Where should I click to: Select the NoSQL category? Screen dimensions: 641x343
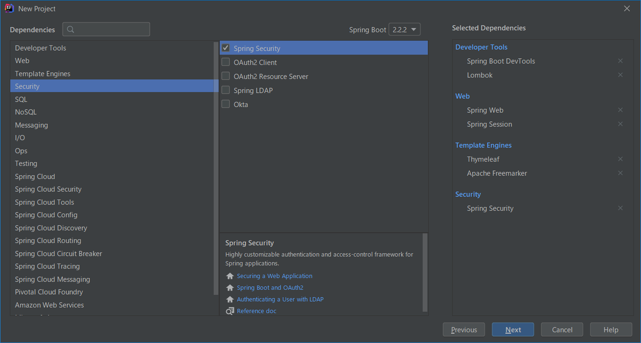click(x=112, y=112)
